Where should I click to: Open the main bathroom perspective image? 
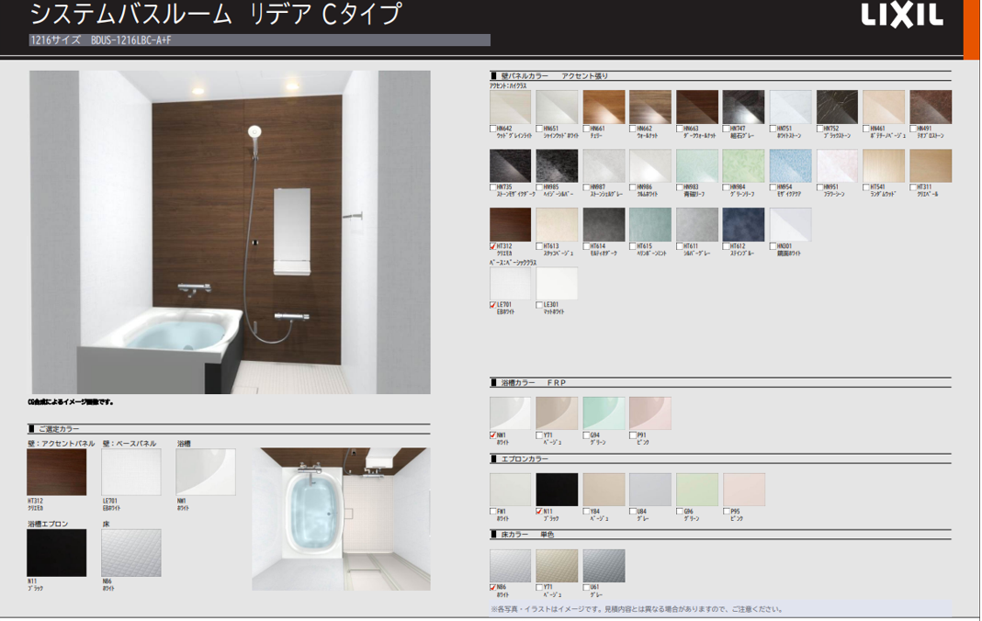(x=230, y=232)
